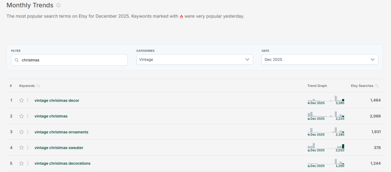Viewport: 391px width, 172px height.
Task: Click the trend graph showing 1,200
Action: click(x=326, y=163)
